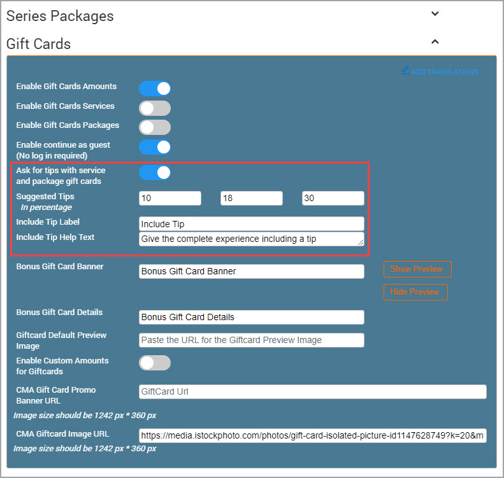Expand the Series Packages section chevron
The height and width of the screenshot is (478, 504).
click(435, 14)
